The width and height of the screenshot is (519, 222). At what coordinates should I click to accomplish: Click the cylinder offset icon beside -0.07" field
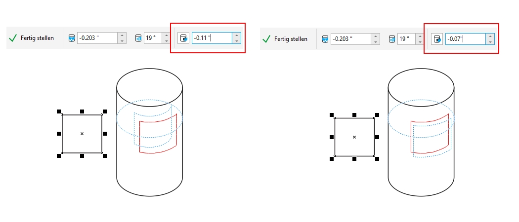[437, 39]
